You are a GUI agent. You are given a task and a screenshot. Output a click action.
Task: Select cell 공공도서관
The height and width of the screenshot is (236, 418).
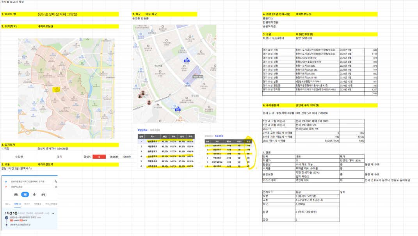point(269,27)
